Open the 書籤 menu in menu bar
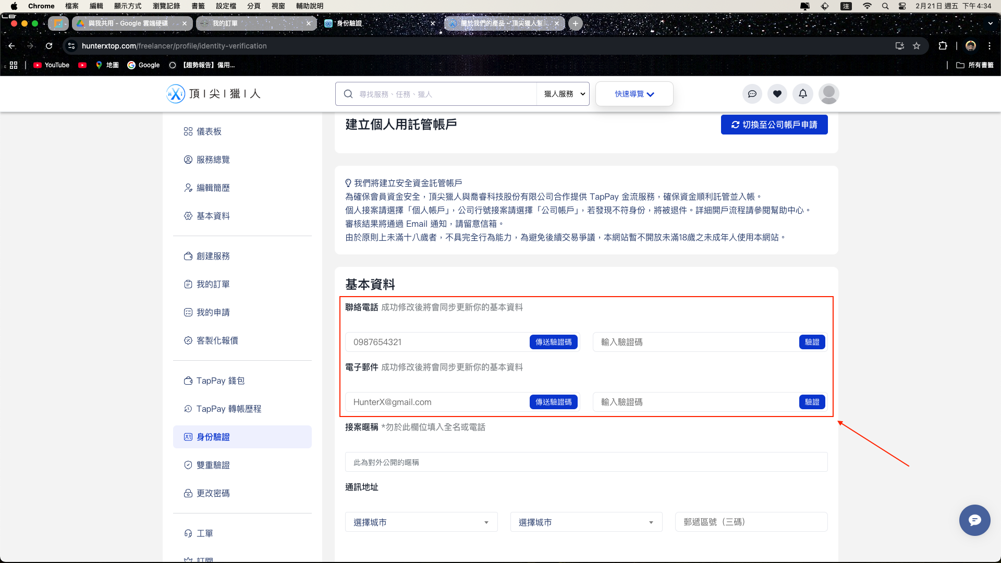Viewport: 1001px width, 563px height. tap(198, 6)
